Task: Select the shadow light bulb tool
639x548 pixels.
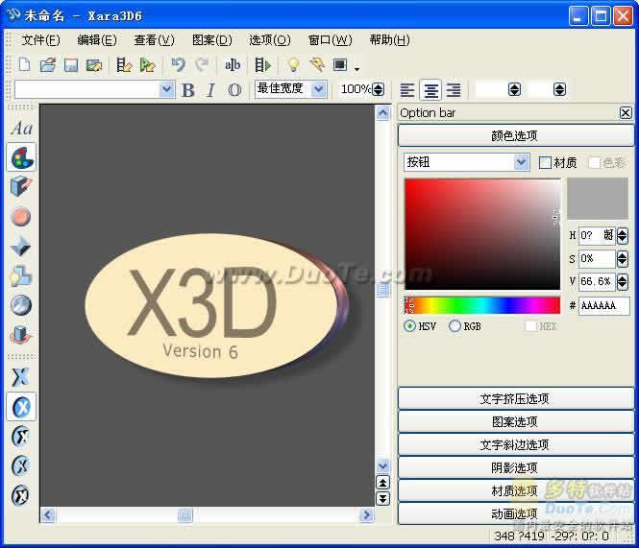Action: pyautogui.click(x=20, y=275)
